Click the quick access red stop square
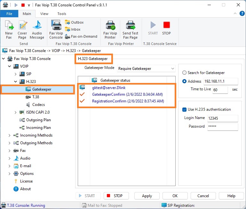Viewport: 246px width, 209px height. click(23, 5)
